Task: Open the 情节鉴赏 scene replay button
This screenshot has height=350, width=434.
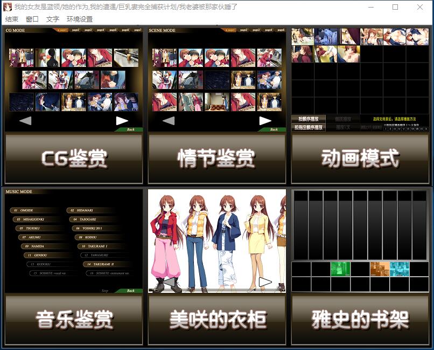Action: point(217,159)
